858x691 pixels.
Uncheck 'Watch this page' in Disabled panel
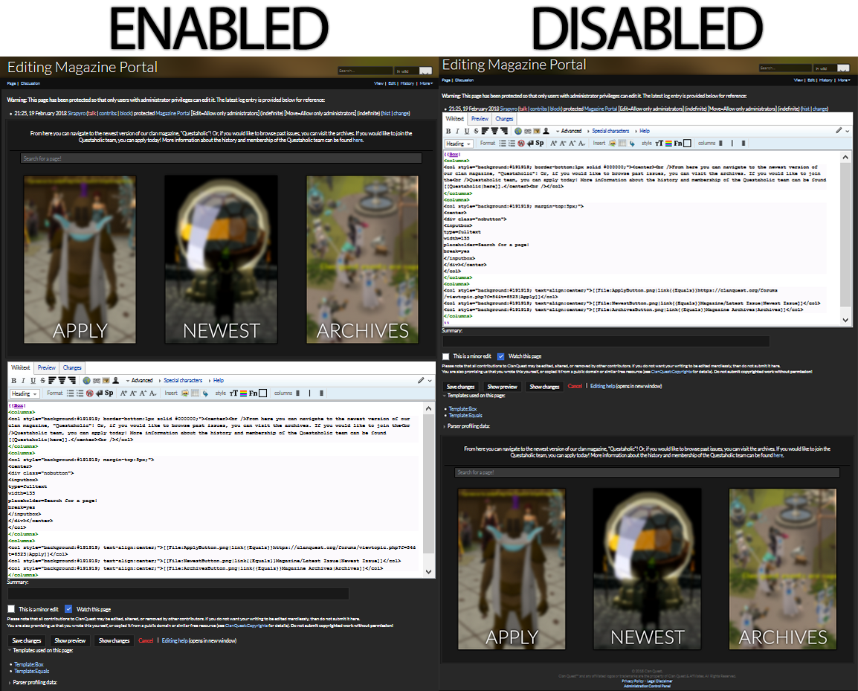pyautogui.click(x=500, y=356)
